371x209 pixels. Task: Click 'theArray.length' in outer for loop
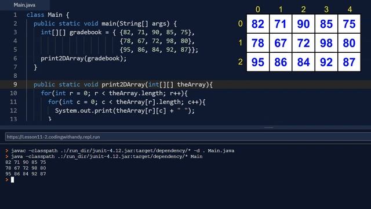coord(136,93)
